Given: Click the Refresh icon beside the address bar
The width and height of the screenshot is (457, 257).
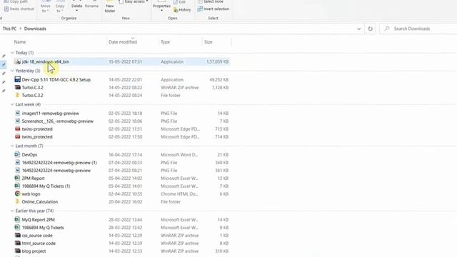Looking at the screenshot, I should click(x=370, y=29).
